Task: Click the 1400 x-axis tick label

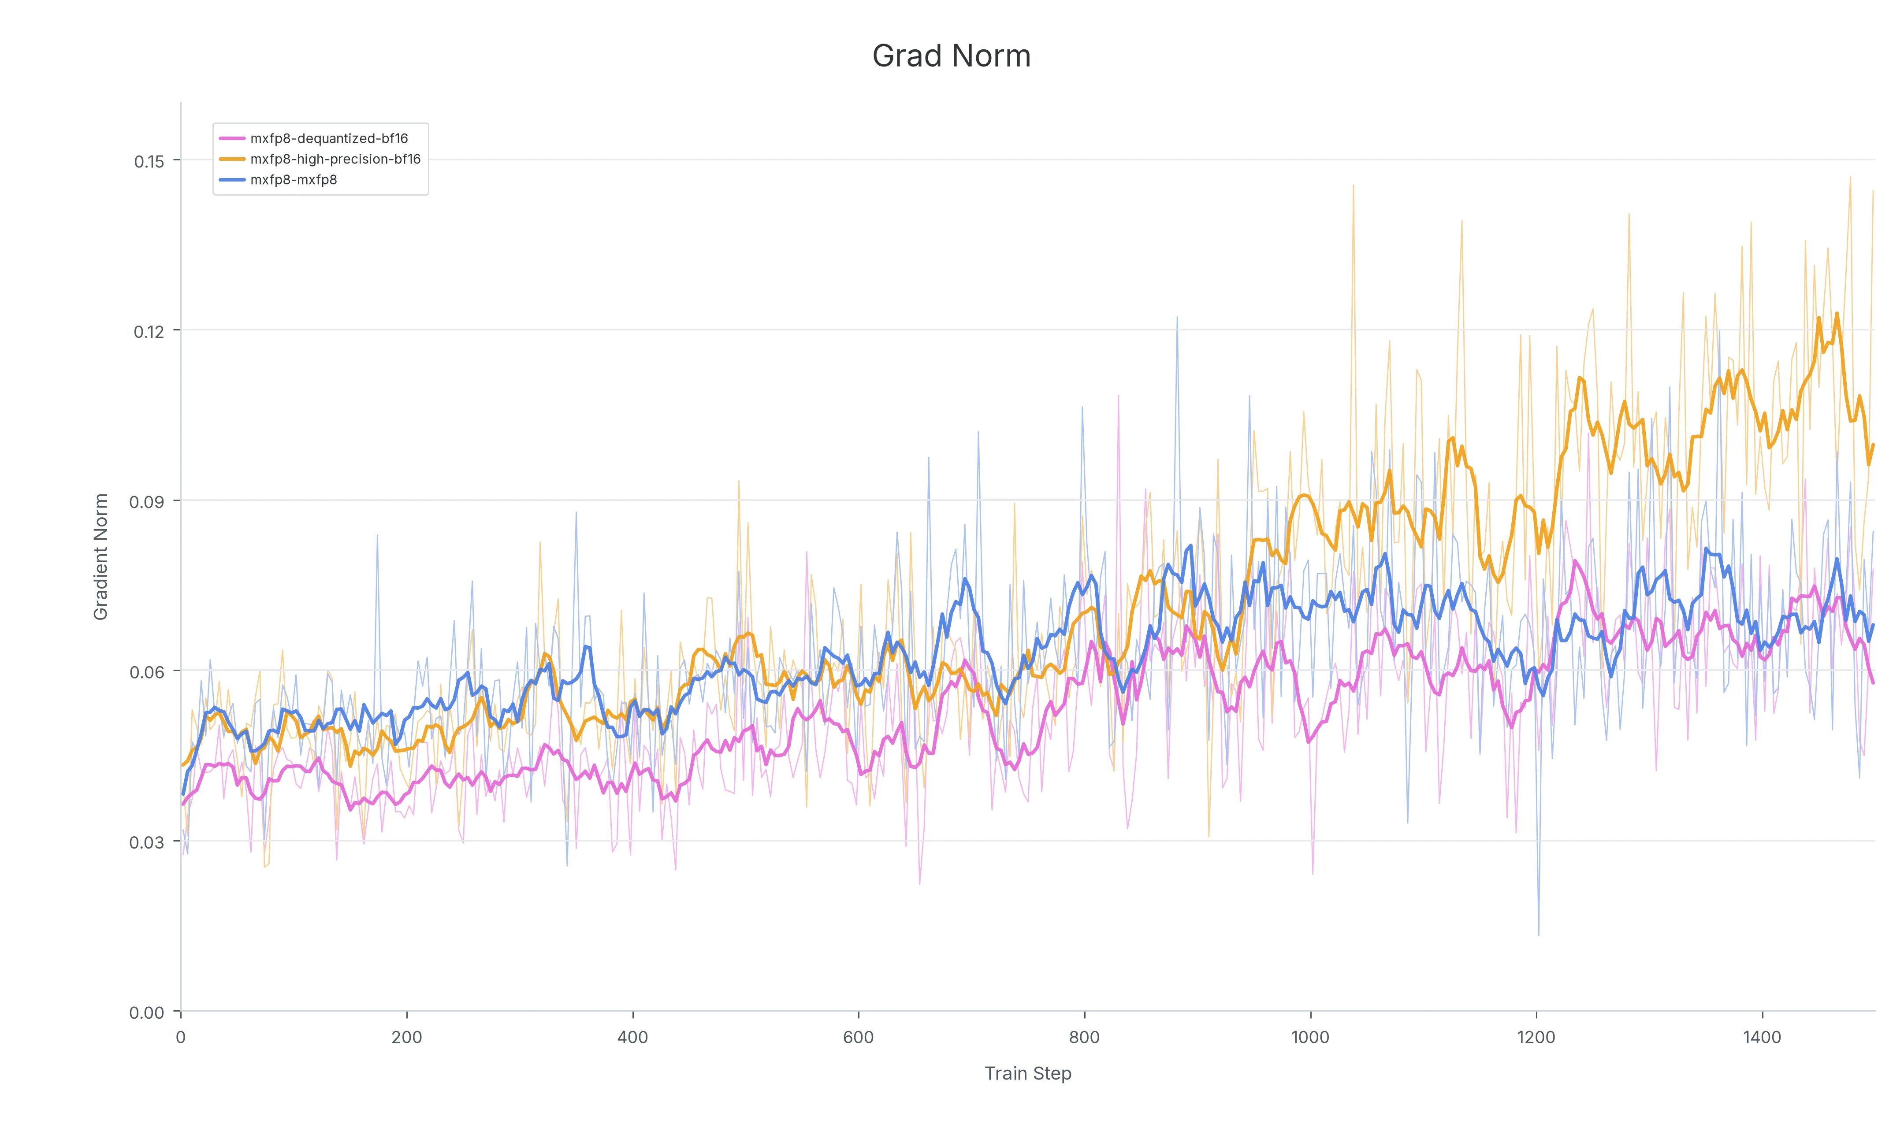Action: pyautogui.click(x=1762, y=1037)
